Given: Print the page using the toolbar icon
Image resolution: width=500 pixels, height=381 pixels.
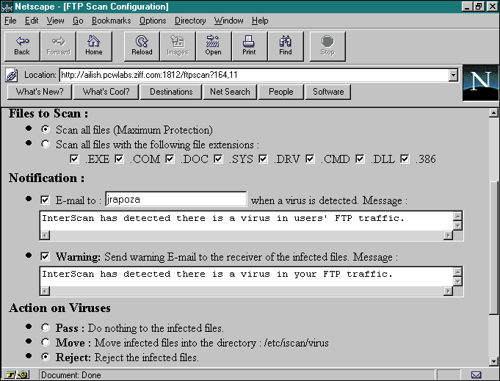Looking at the screenshot, I should click(x=249, y=46).
